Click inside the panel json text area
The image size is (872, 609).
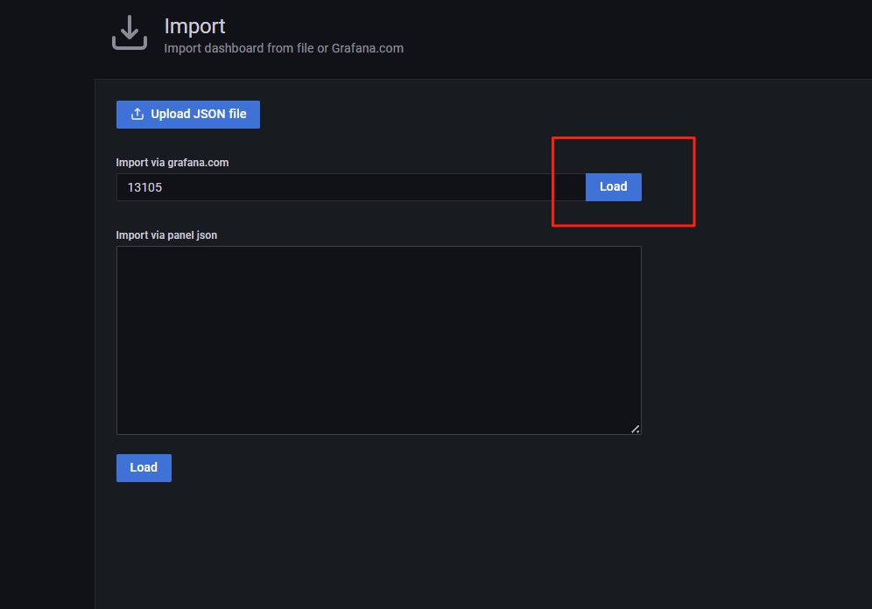379,340
